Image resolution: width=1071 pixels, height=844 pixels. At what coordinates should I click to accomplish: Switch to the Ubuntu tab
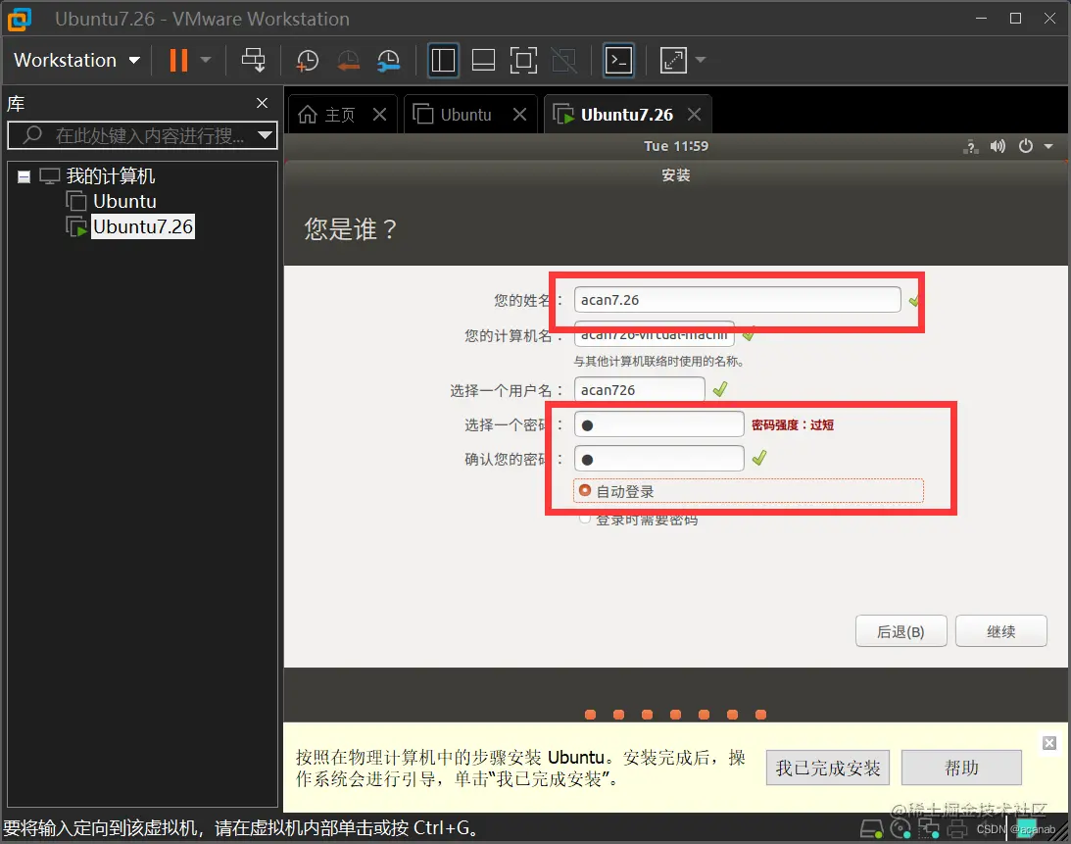click(461, 113)
